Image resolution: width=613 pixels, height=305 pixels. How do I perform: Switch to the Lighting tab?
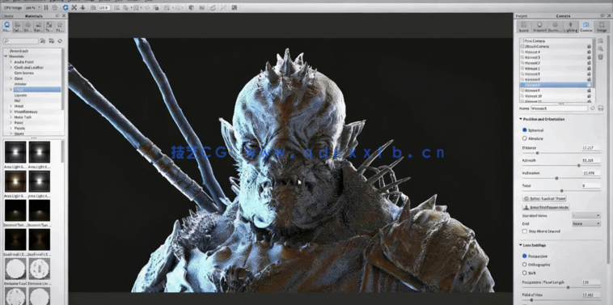570,26
